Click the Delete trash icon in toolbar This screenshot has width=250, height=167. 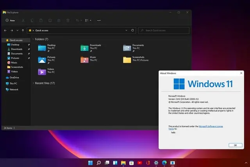coord(68,20)
